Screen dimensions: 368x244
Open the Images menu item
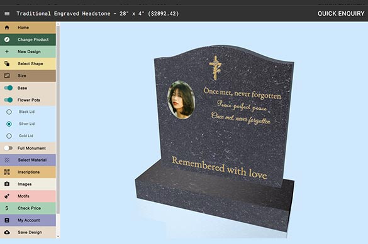pyautogui.click(x=28, y=184)
